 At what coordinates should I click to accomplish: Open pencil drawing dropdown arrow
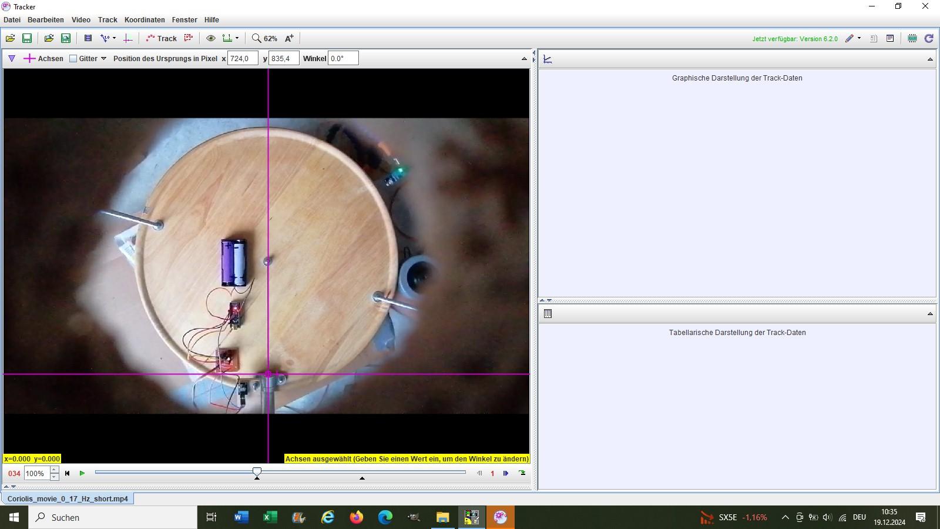pos(859,38)
